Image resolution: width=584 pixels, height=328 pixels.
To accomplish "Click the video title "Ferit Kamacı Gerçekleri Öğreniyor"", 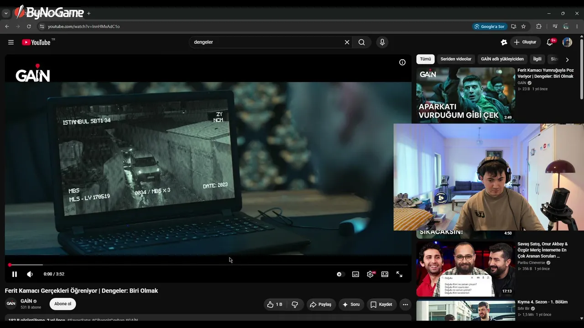I will tap(81, 291).
